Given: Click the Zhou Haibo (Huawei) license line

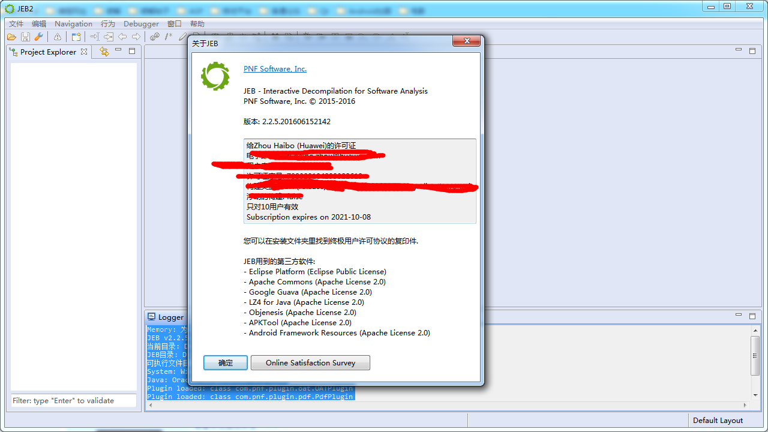Looking at the screenshot, I should (x=301, y=146).
